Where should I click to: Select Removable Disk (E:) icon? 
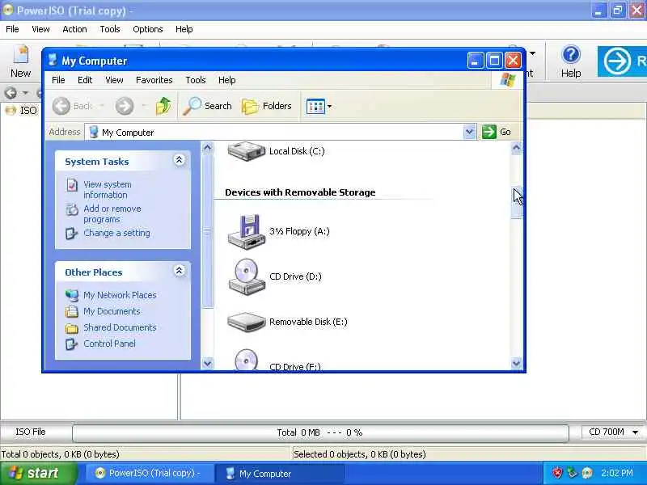(247, 322)
